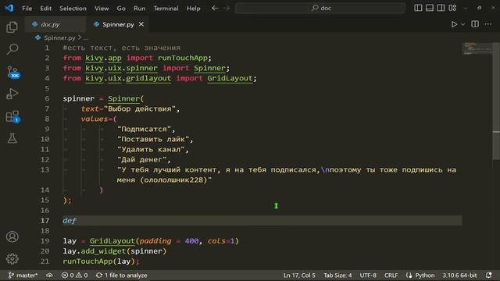This screenshot has width=500, height=281.
Task: Click 'values=(' on line 8
Action: tap(99, 119)
